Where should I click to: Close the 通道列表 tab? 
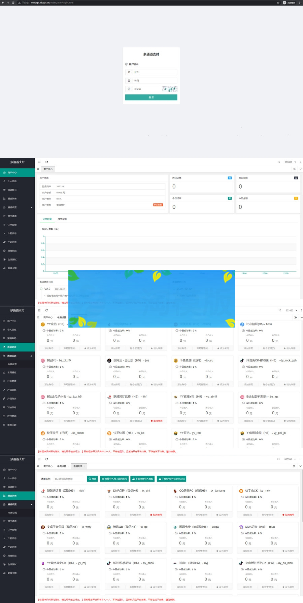pos(84,466)
